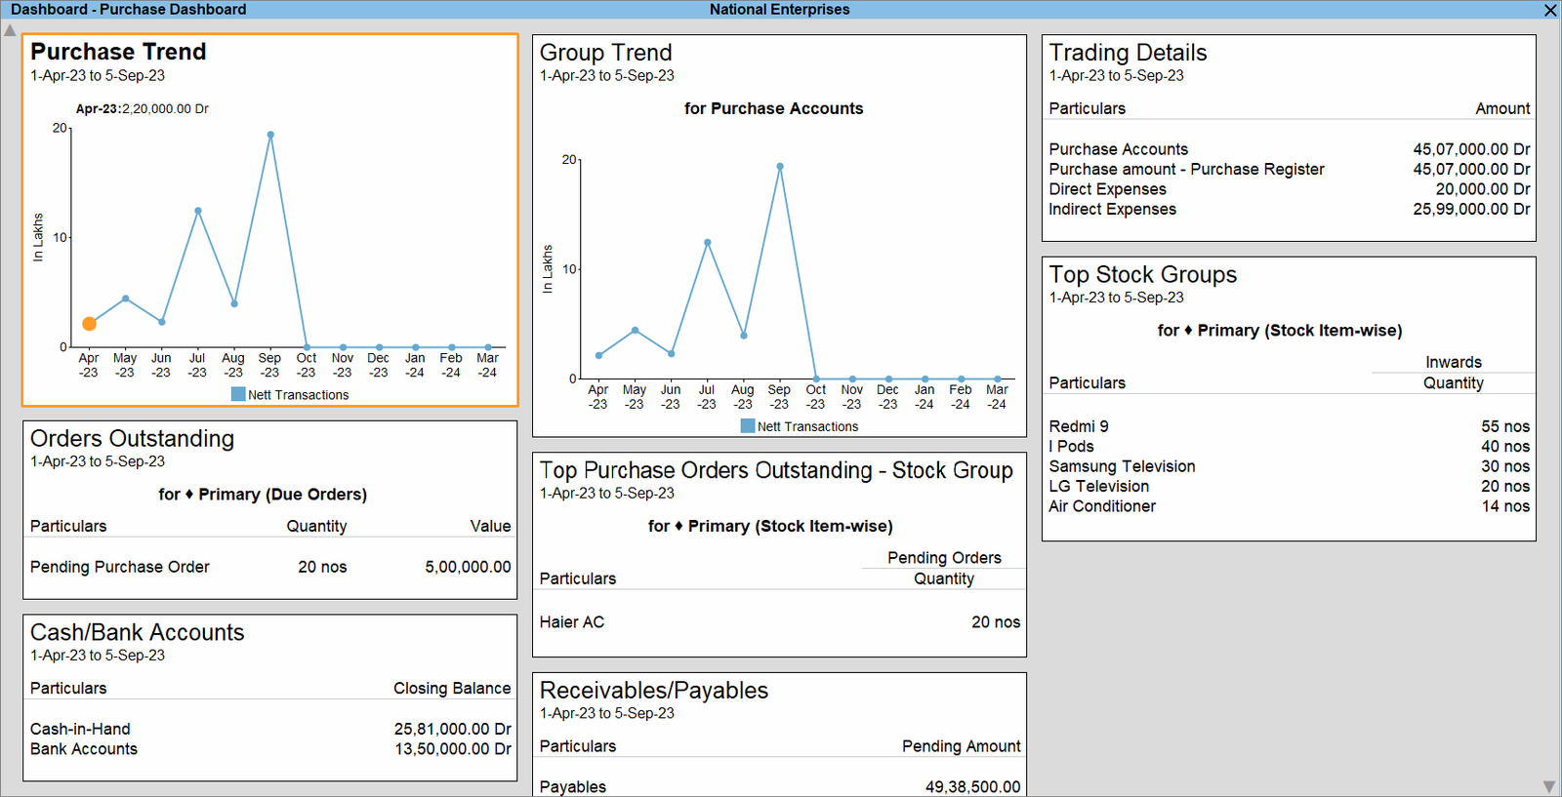
Task: Click the blue Nett Transactions legend swatch under Purchase Trend
Action: pos(238,394)
